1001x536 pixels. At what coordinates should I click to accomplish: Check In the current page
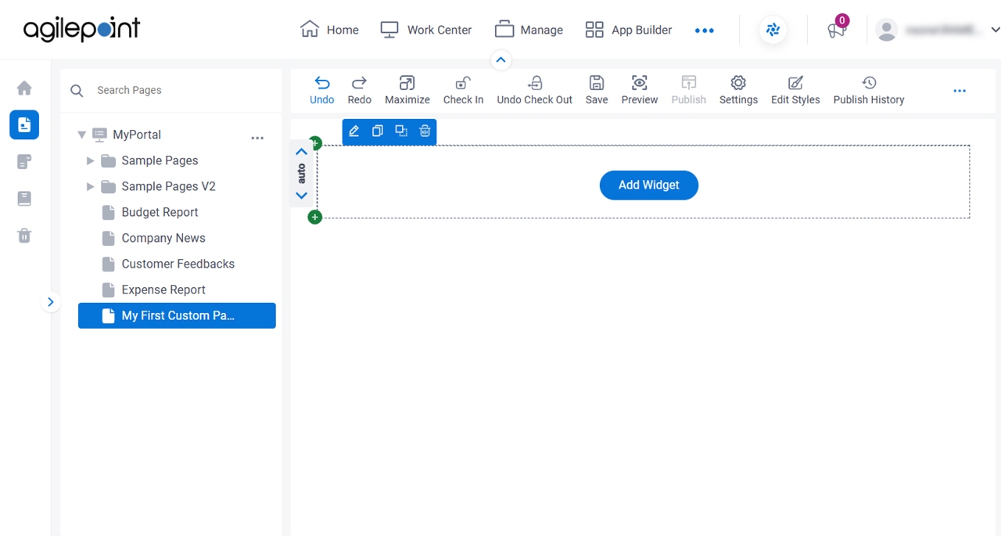pos(463,83)
